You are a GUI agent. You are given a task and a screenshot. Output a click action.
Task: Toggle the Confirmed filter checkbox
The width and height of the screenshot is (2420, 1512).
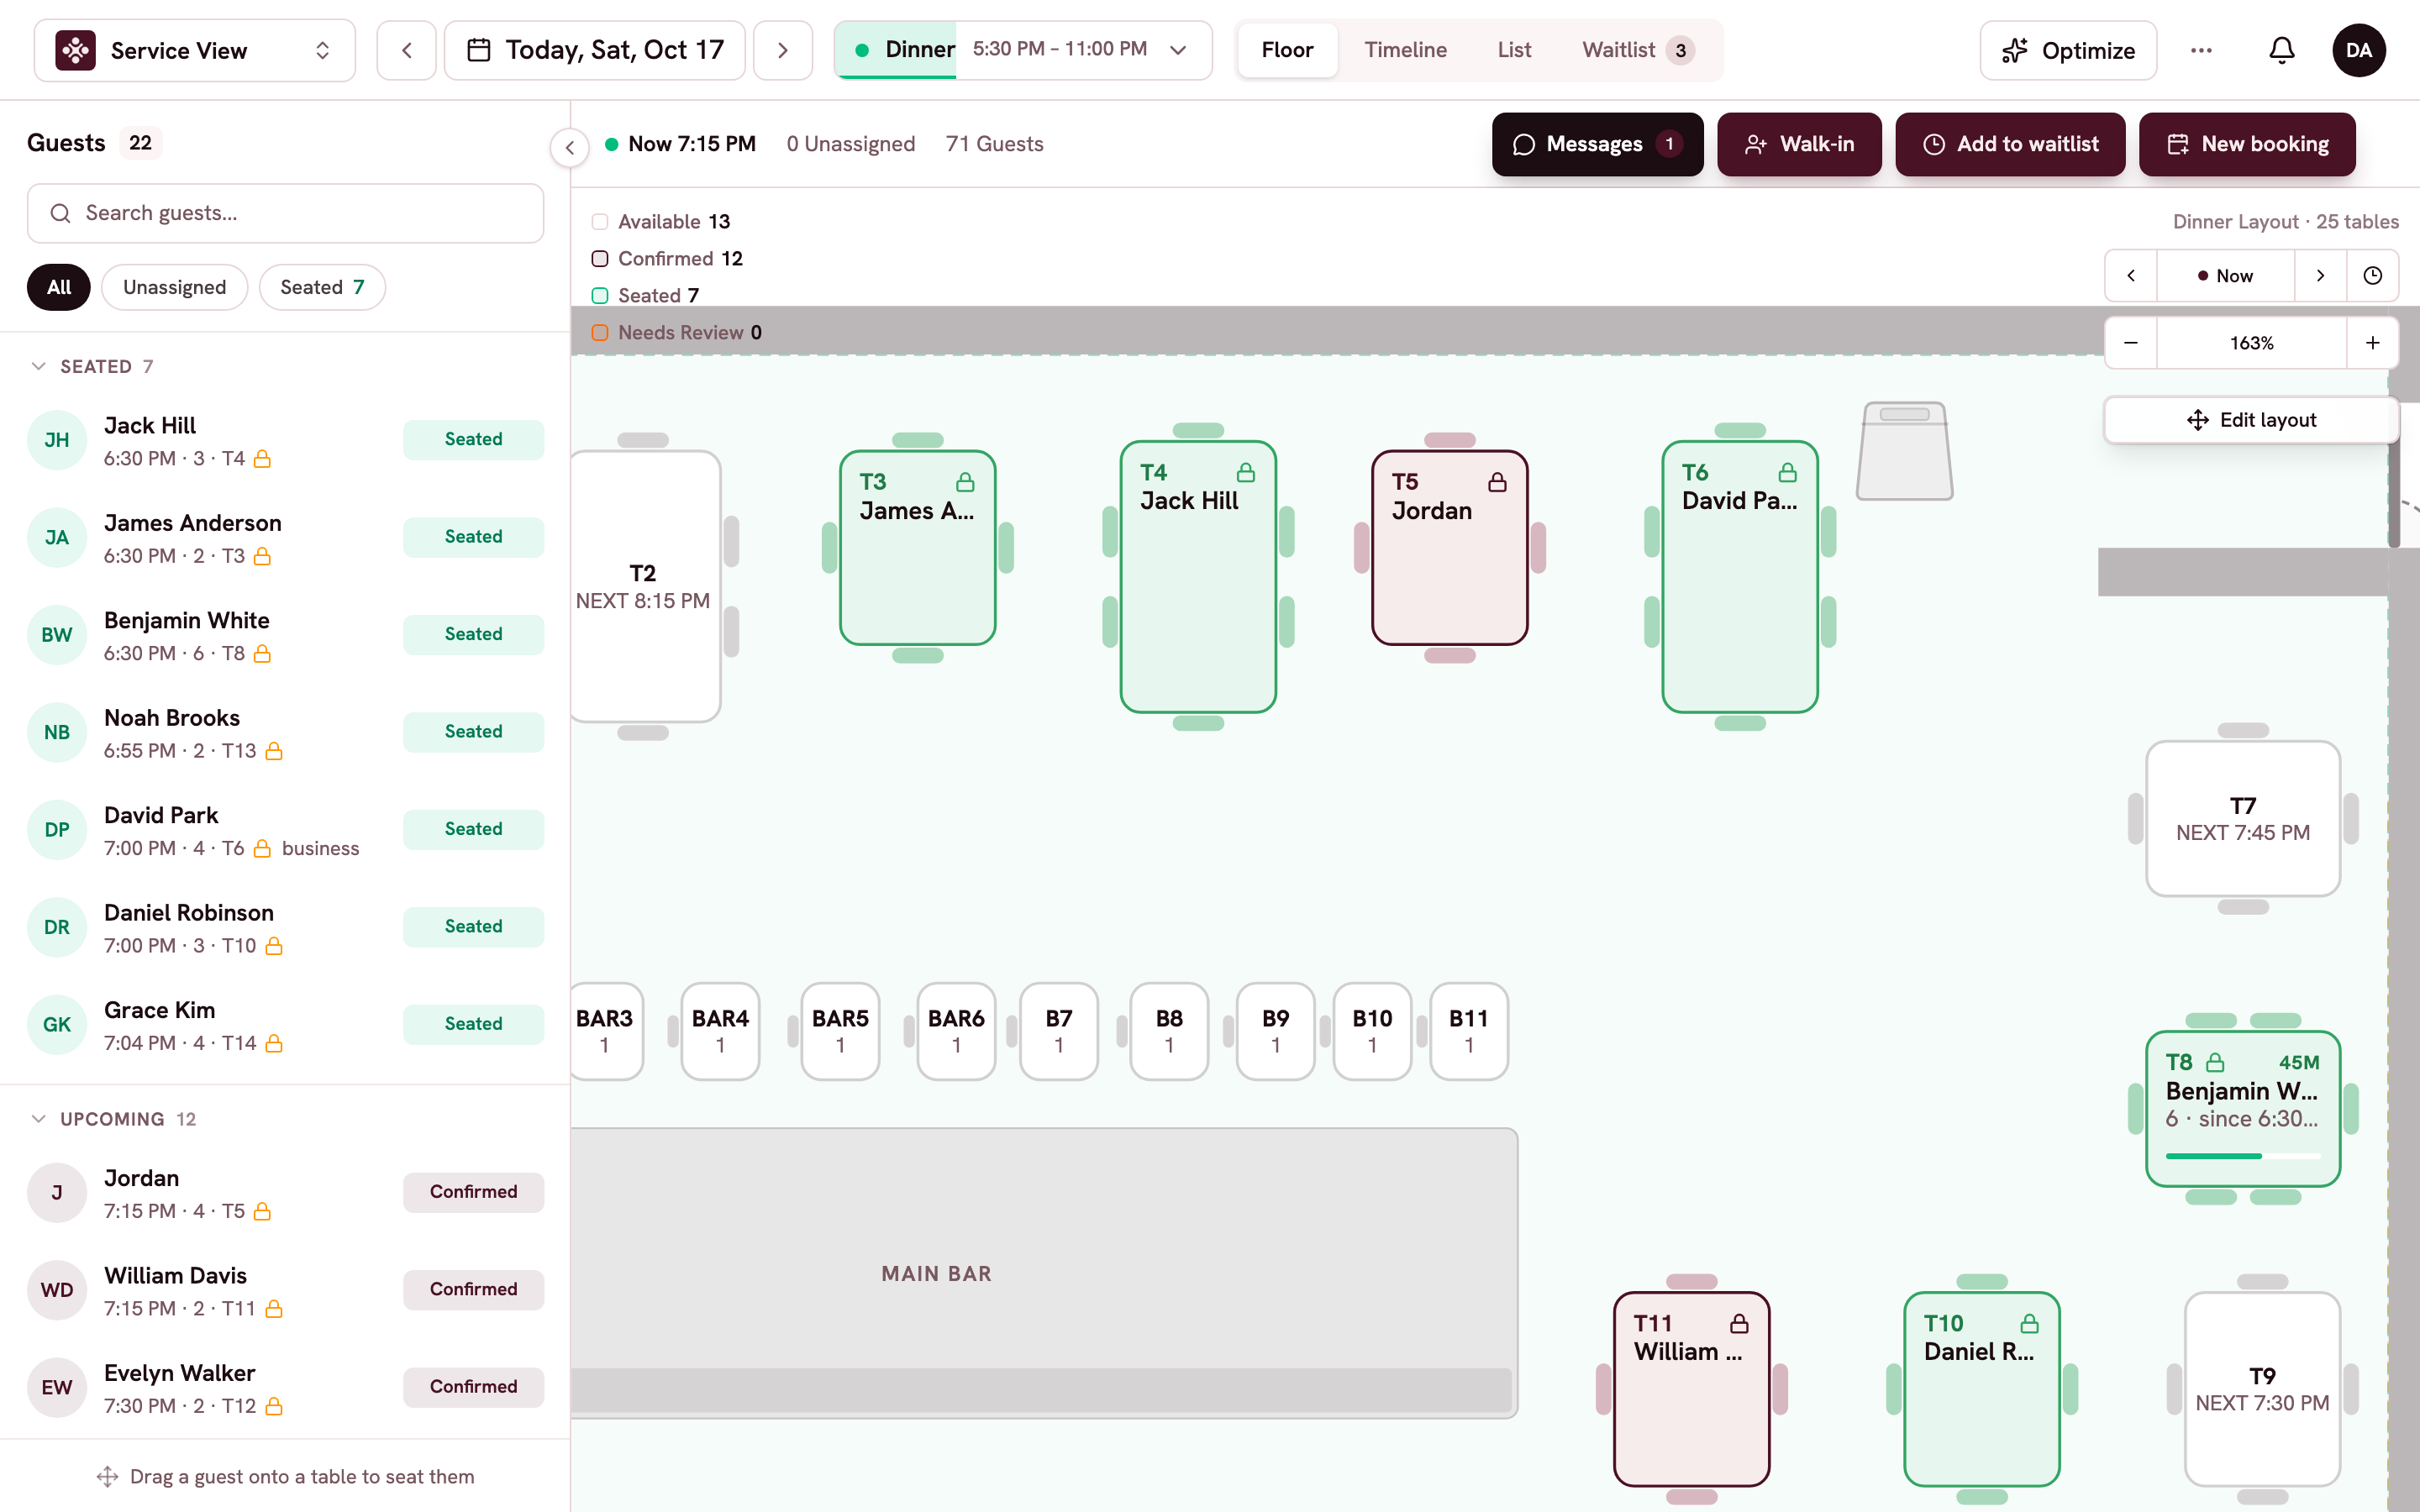pos(600,259)
